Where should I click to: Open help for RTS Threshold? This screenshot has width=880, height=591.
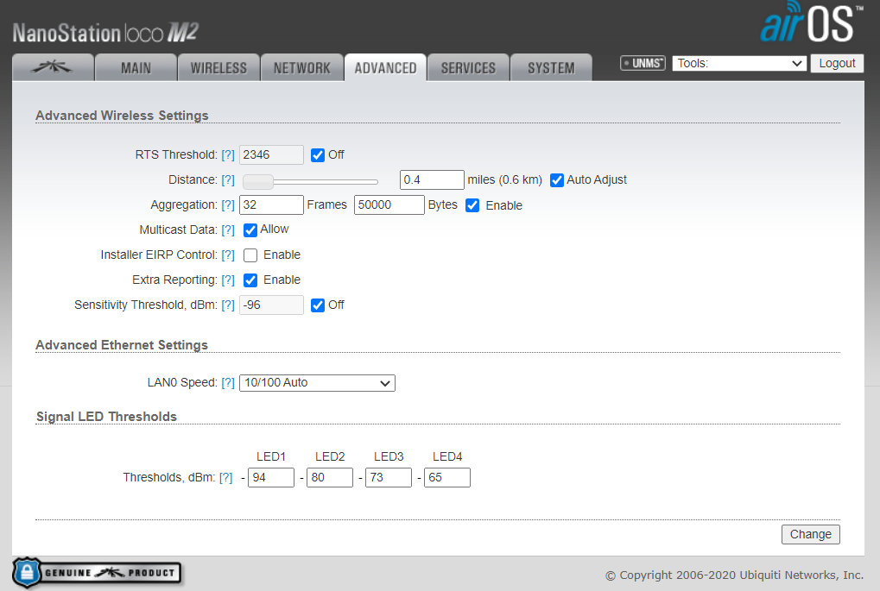pos(228,154)
